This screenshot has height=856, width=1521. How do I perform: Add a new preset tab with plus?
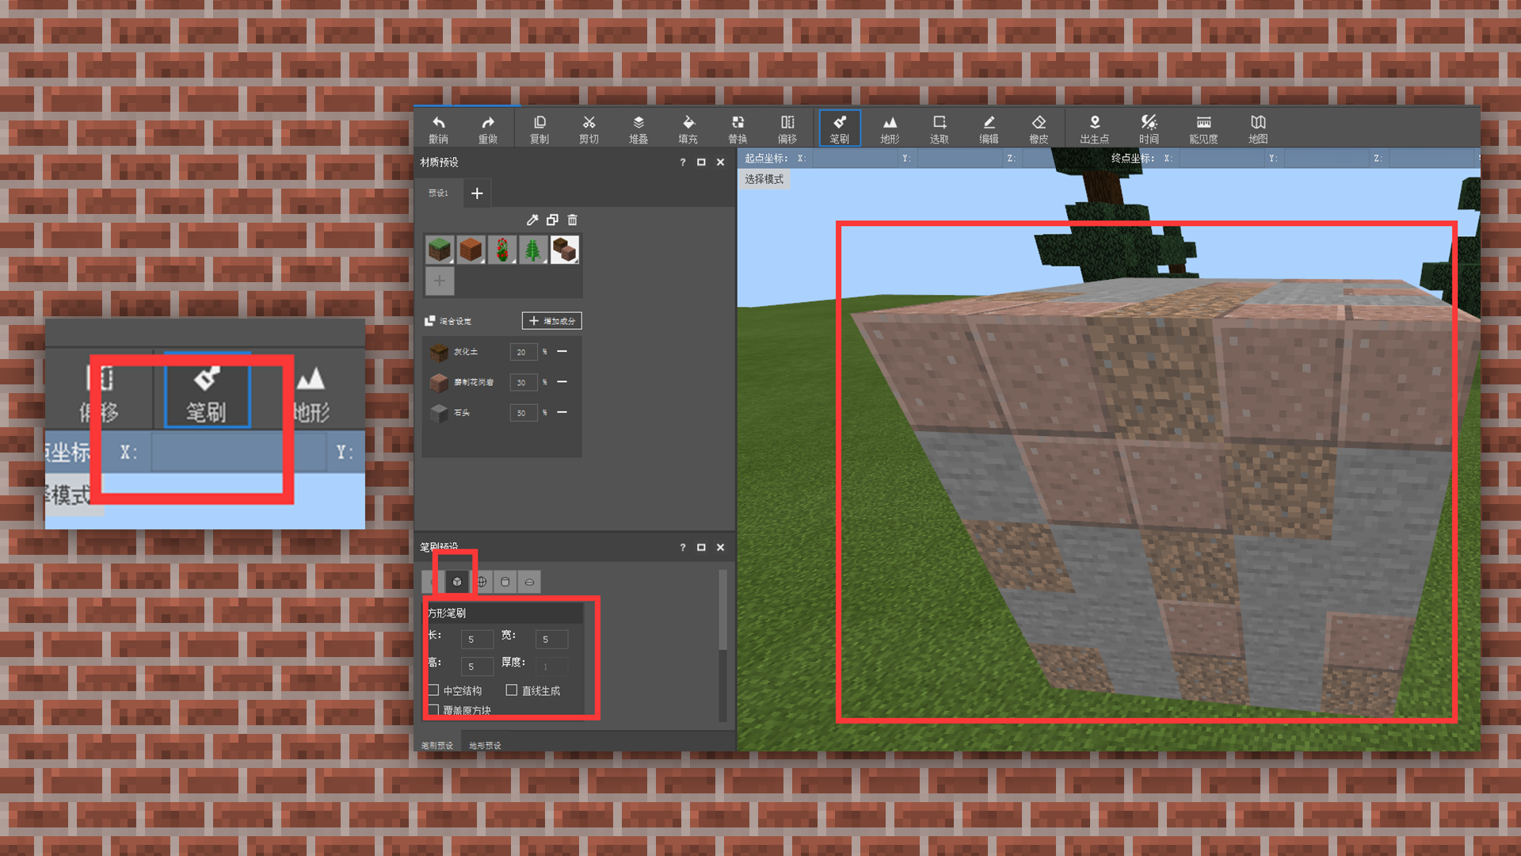click(477, 193)
